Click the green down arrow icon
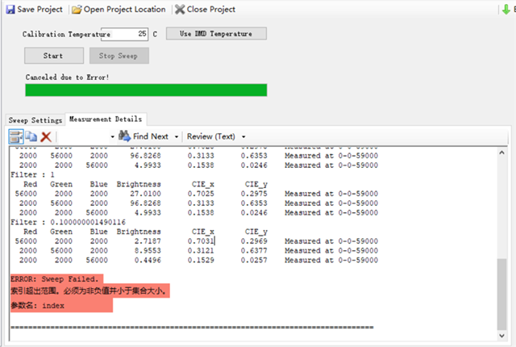The height and width of the screenshot is (347, 516). click(x=506, y=9)
